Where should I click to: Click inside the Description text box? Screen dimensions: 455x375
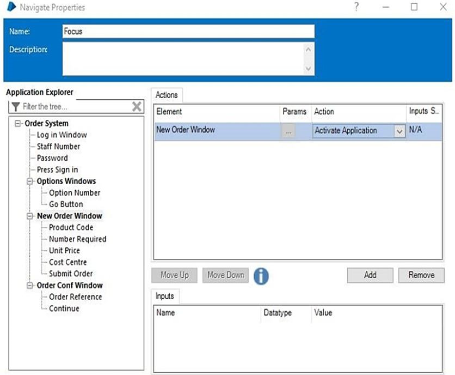(182, 59)
